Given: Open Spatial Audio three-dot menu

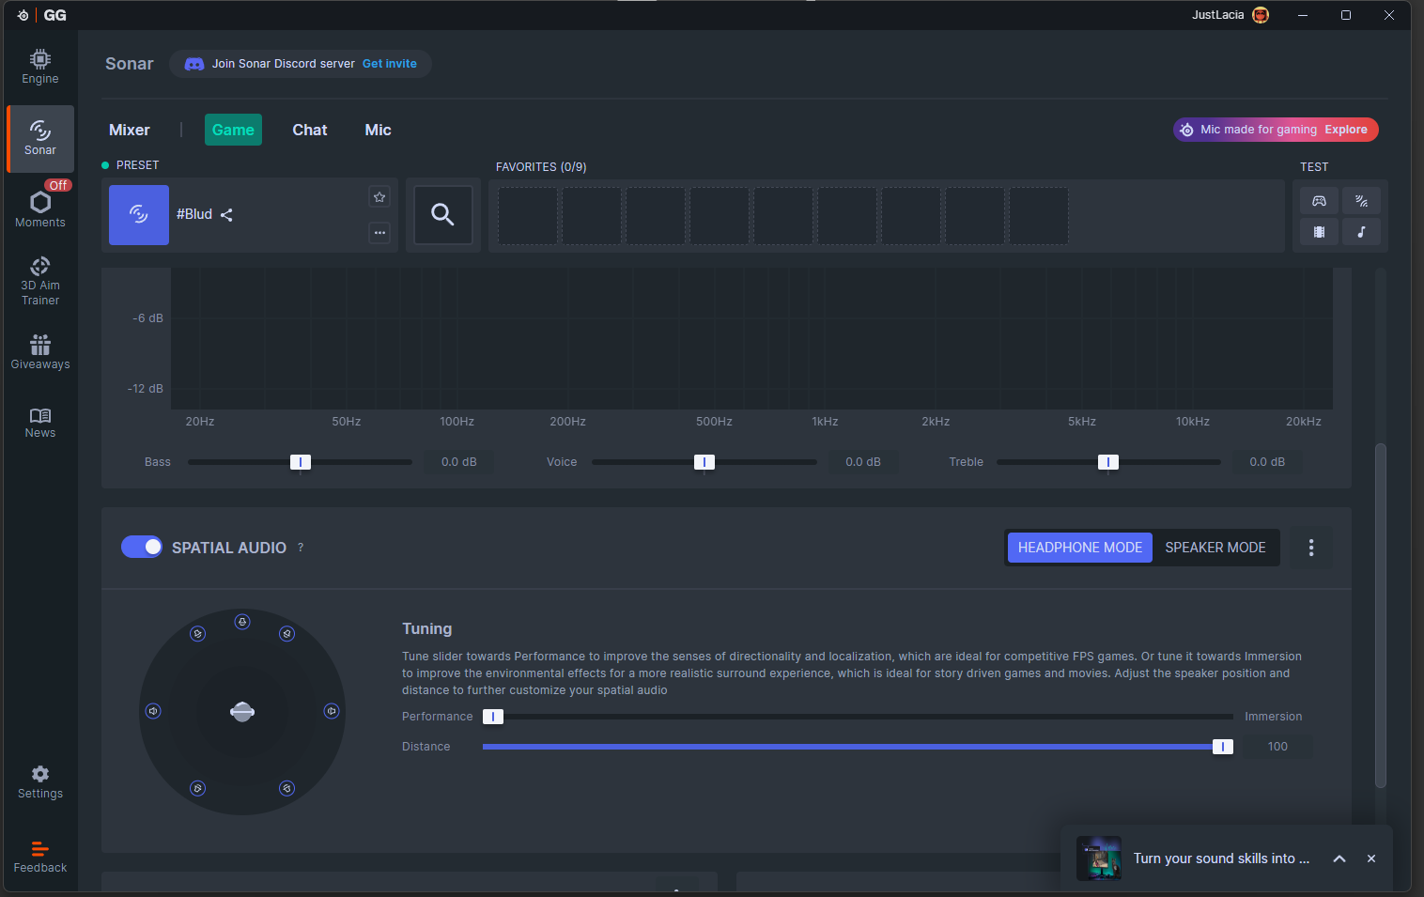Looking at the screenshot, I should (1311, 548).
